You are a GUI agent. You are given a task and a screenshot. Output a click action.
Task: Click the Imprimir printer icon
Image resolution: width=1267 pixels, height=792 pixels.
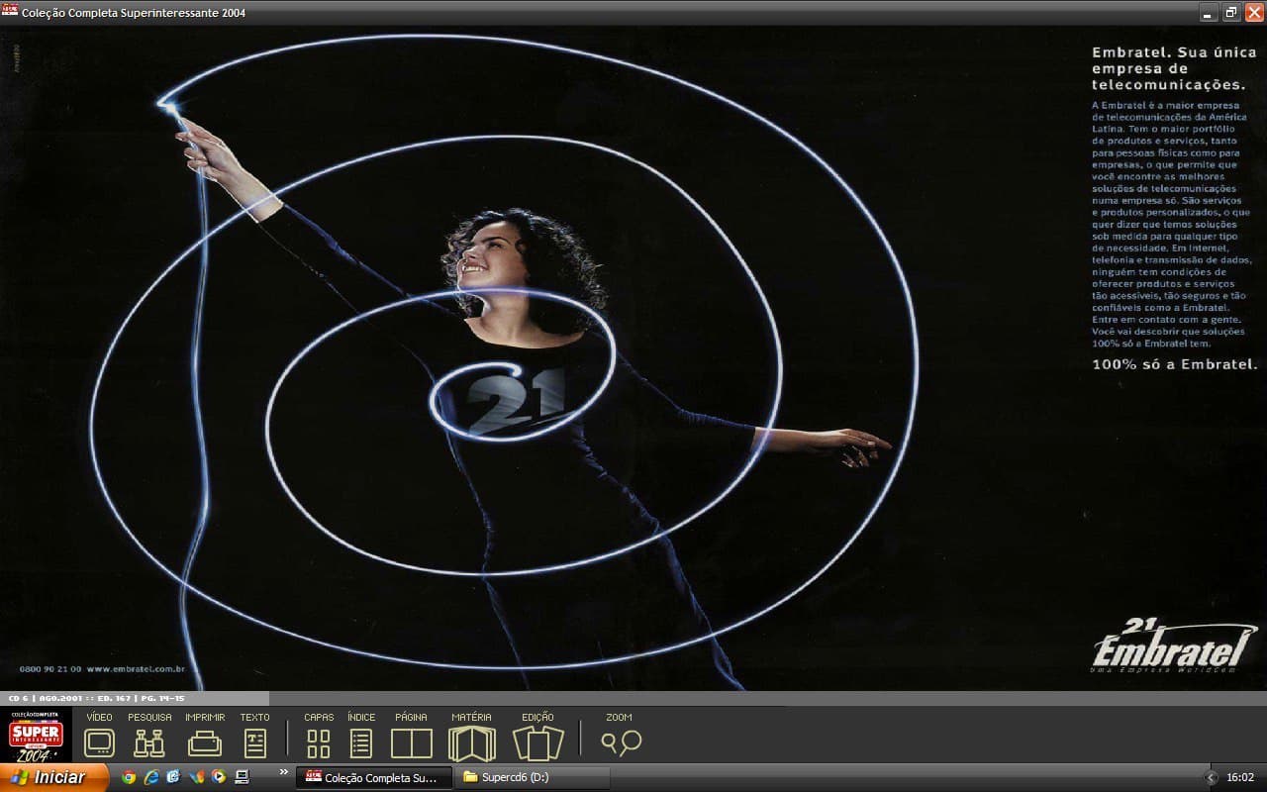(x=205, y=742)
